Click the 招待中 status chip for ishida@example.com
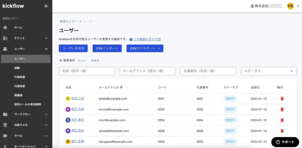 tap(230, 99)
